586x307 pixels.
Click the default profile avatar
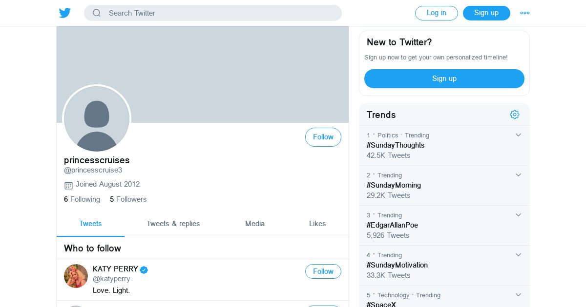97,119
